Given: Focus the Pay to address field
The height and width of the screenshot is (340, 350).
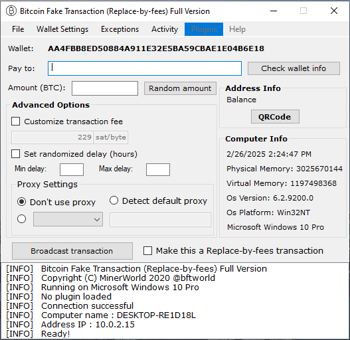Looking at the screenshot, I should 145,68.
